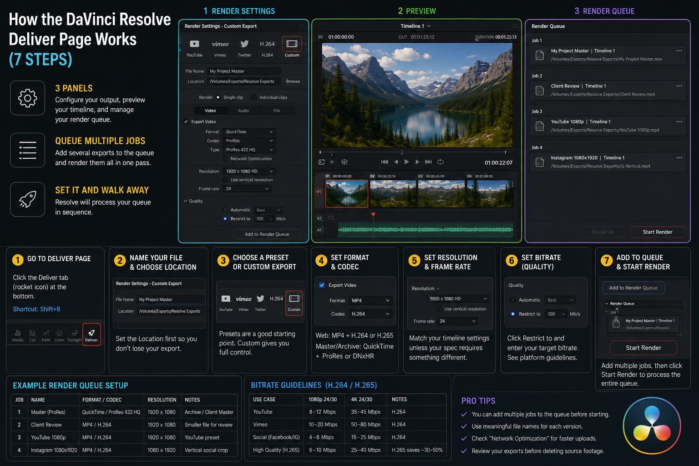Screen dimensions: 699x466
Task: Select the YouTube preset in top Render Settings panel
Action: point(194,47)
